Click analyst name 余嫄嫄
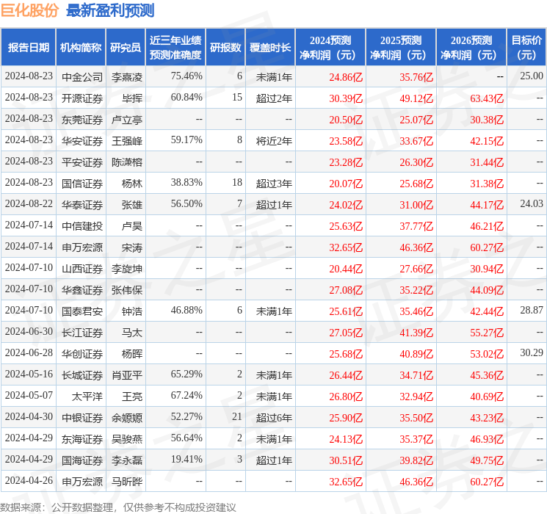547x514 pixels. [x=127, y=418]
